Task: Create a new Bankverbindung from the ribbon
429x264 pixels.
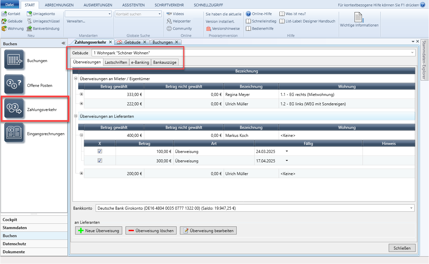Action: pyautogui.click(x=44, y=29)
